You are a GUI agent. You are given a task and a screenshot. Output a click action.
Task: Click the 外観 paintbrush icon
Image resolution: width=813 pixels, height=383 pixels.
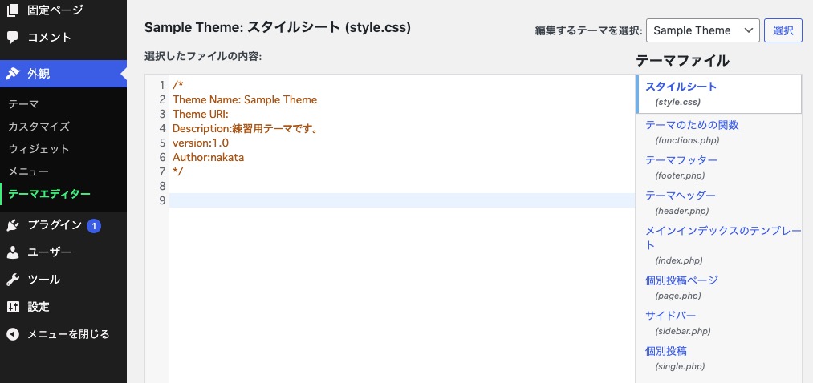click(13, 74)
